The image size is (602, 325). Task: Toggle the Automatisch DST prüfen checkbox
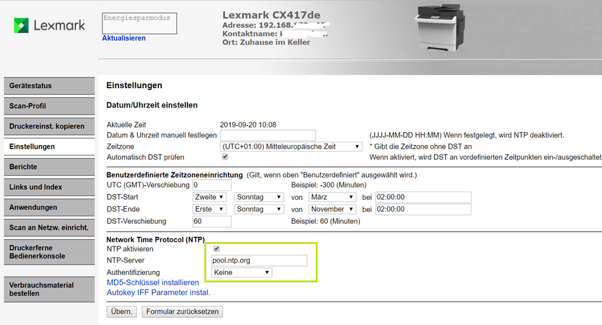click(x=225, y=157)
